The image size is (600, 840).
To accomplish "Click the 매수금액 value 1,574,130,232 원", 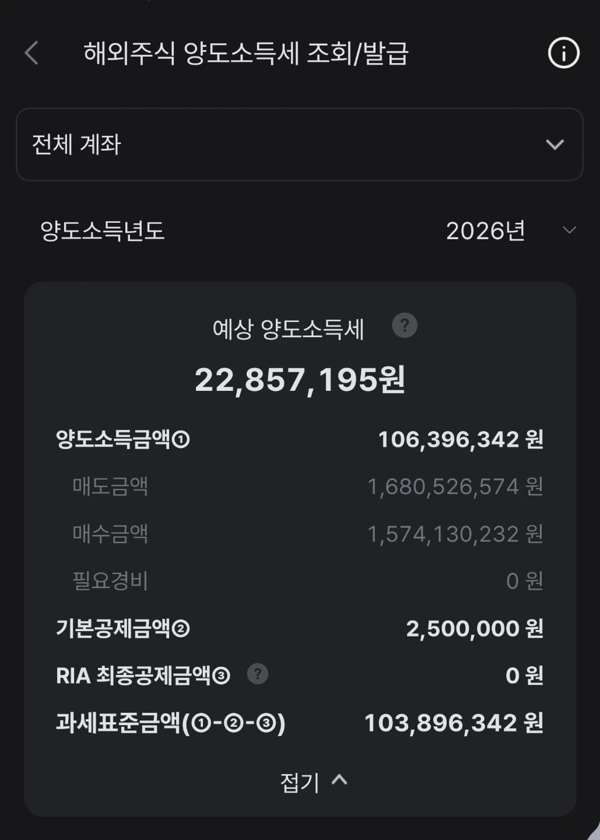I will coord(455,534).
